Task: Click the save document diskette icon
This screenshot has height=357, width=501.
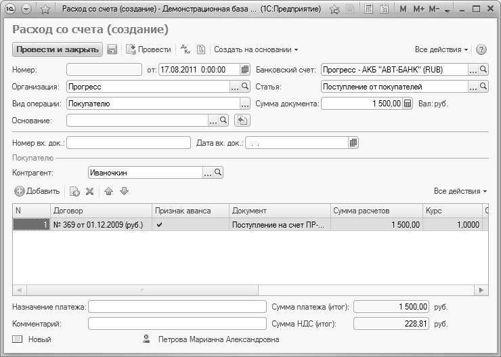Action: pyautogui.click(x=112, y=49)
